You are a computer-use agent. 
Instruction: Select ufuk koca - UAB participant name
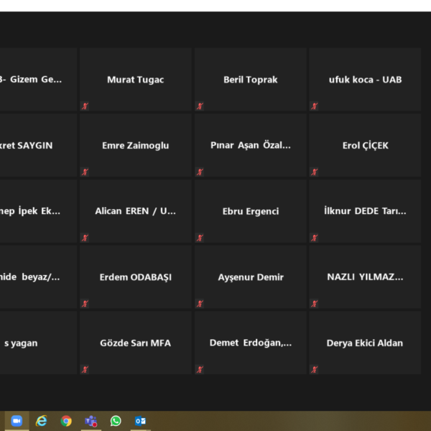point(366,80)
